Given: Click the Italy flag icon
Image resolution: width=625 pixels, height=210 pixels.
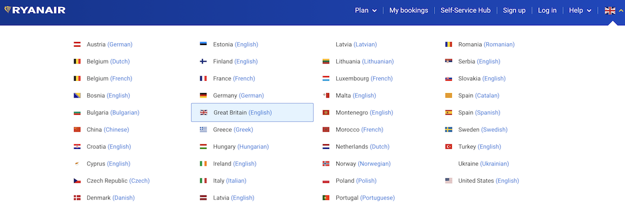Looking at the screenshot, I should click(x=203, y=181).
